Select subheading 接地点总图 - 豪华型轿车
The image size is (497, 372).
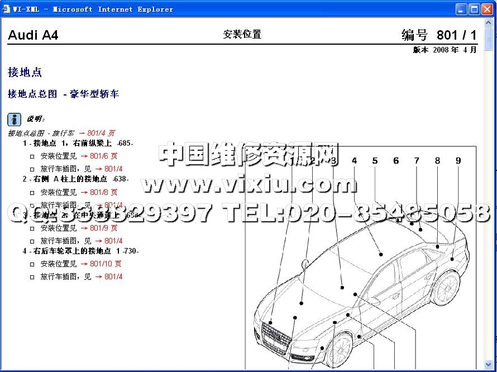coord(64,94)
